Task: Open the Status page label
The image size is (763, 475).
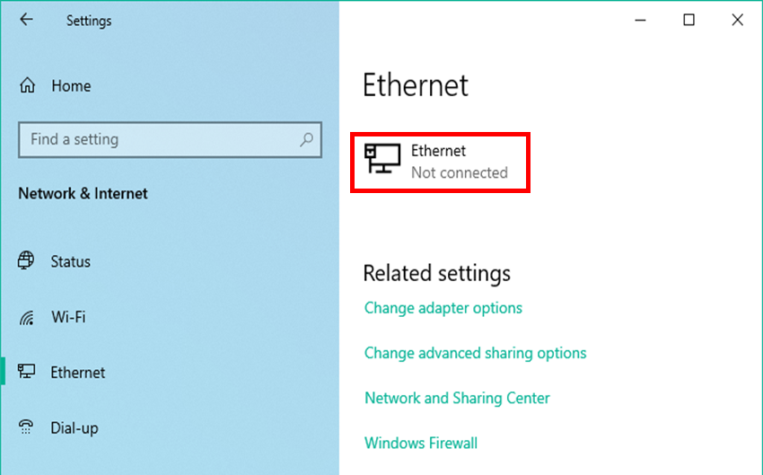Action: pyautogui.click(x=70, y=262)
